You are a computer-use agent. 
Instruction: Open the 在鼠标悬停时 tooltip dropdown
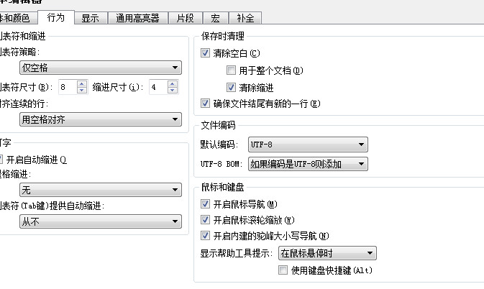[x=327, y=253]
